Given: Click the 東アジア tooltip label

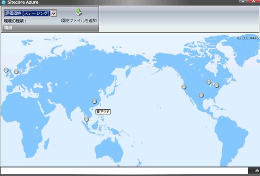Looking at the screenshot, I should pos(103,112).
